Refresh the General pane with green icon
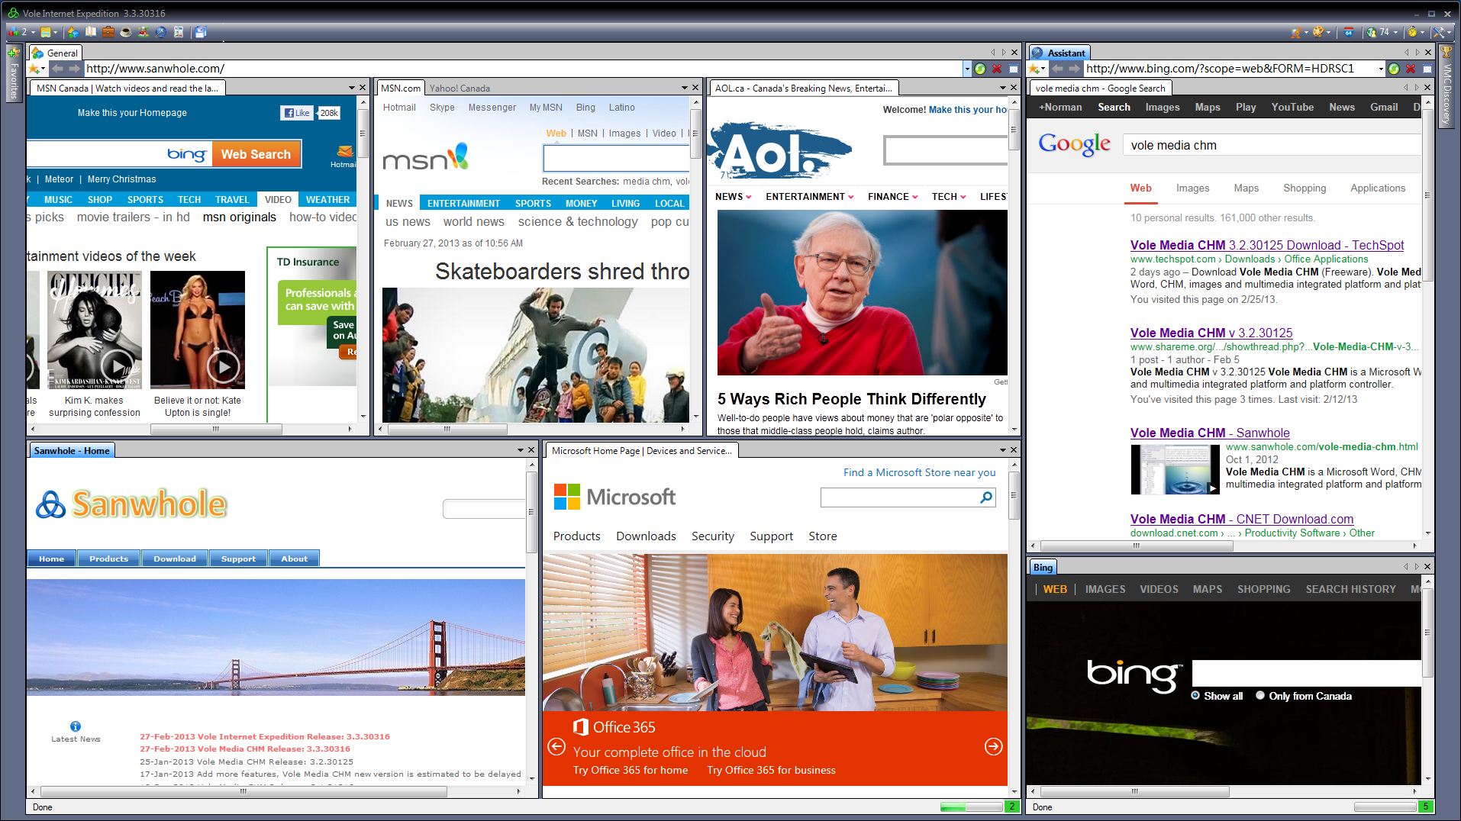This screenshot has width=1461, height=821. [x=980, y=69]
